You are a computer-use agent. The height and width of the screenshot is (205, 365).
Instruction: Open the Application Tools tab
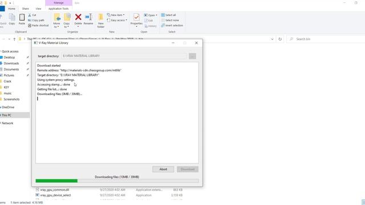pos(58,9)
